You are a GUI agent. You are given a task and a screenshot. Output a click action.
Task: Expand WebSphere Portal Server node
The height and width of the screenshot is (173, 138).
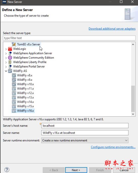[x=6, y=67]
